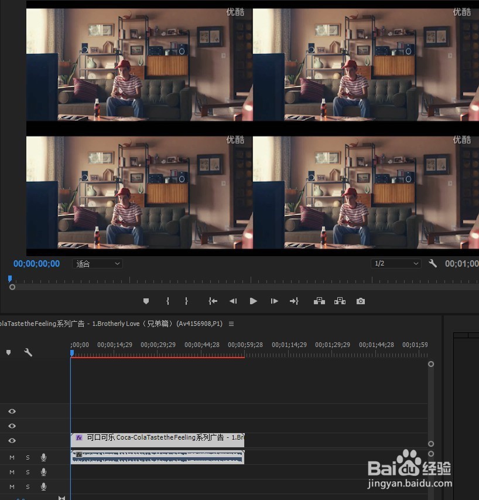Go to In point
The height and width of the screenshot is (500, 479).
point(213,301)
